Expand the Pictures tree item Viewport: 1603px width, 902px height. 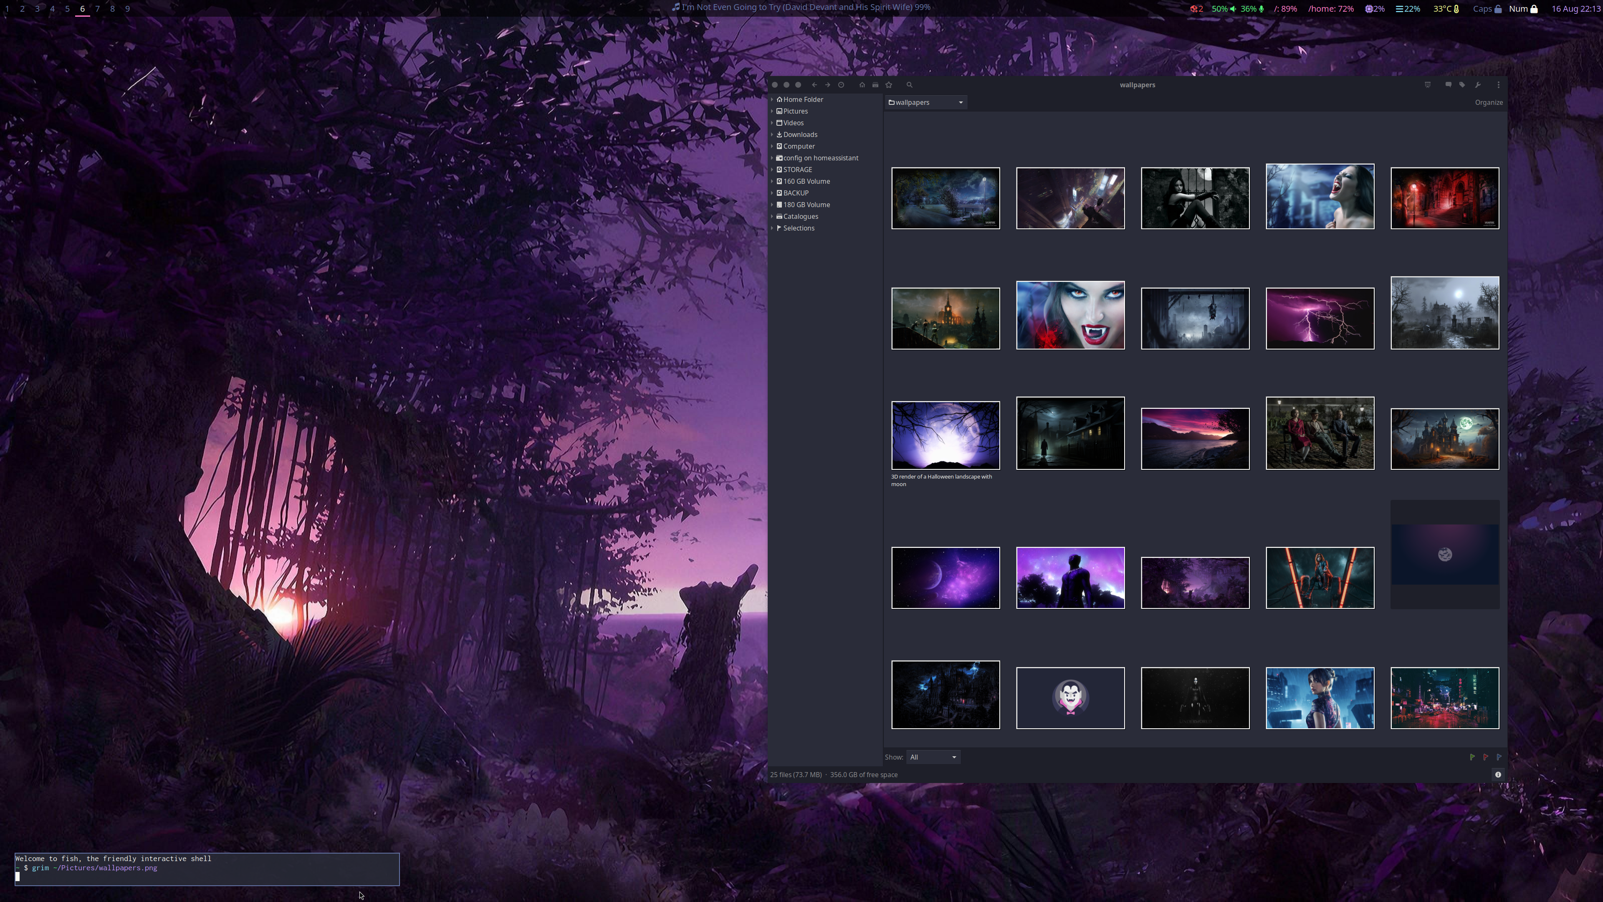click(772, 111)
